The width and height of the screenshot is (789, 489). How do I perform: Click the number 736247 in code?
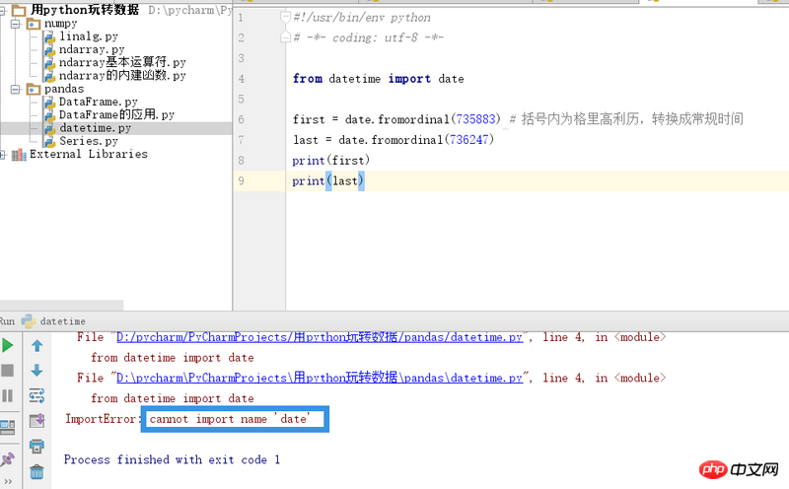(x=469, y=139)
